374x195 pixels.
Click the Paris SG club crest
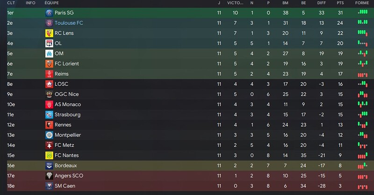point(49,13)
